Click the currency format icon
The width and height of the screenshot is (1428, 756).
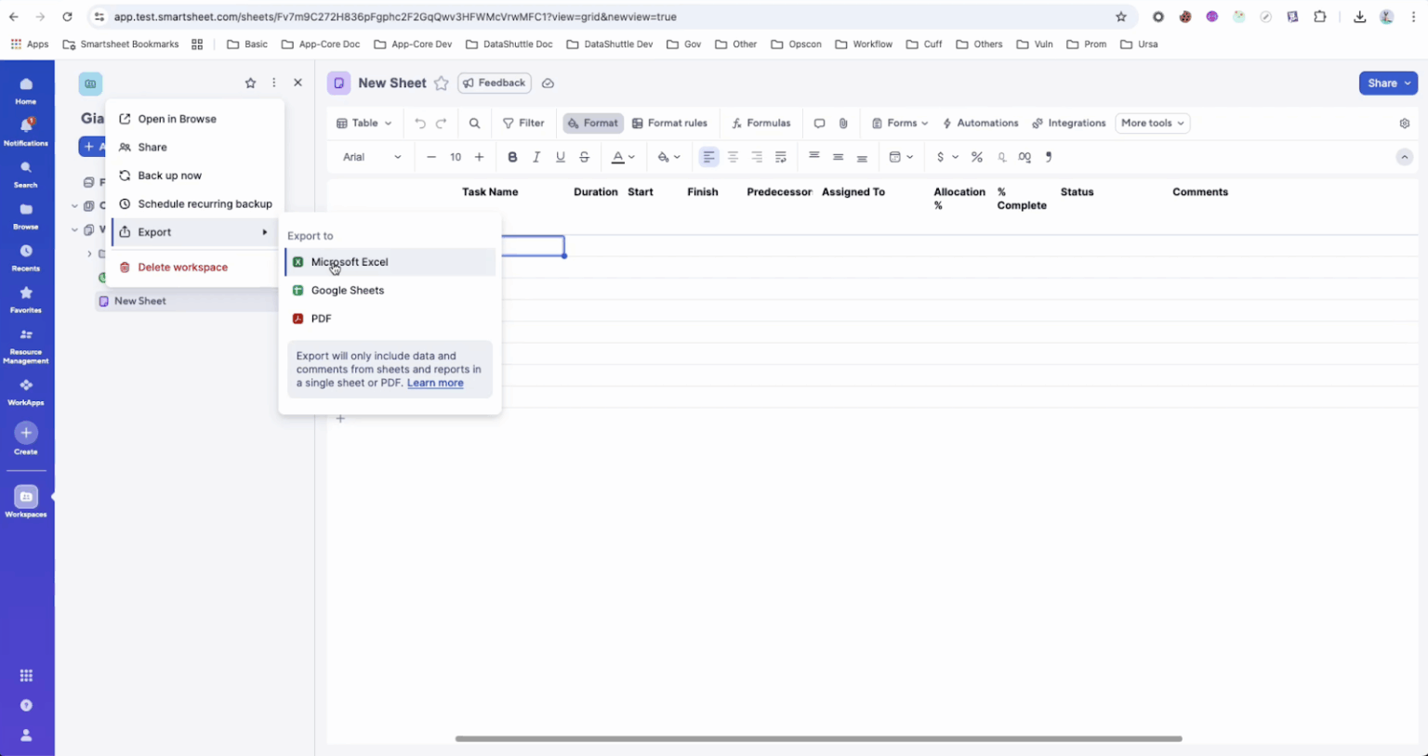941,157
